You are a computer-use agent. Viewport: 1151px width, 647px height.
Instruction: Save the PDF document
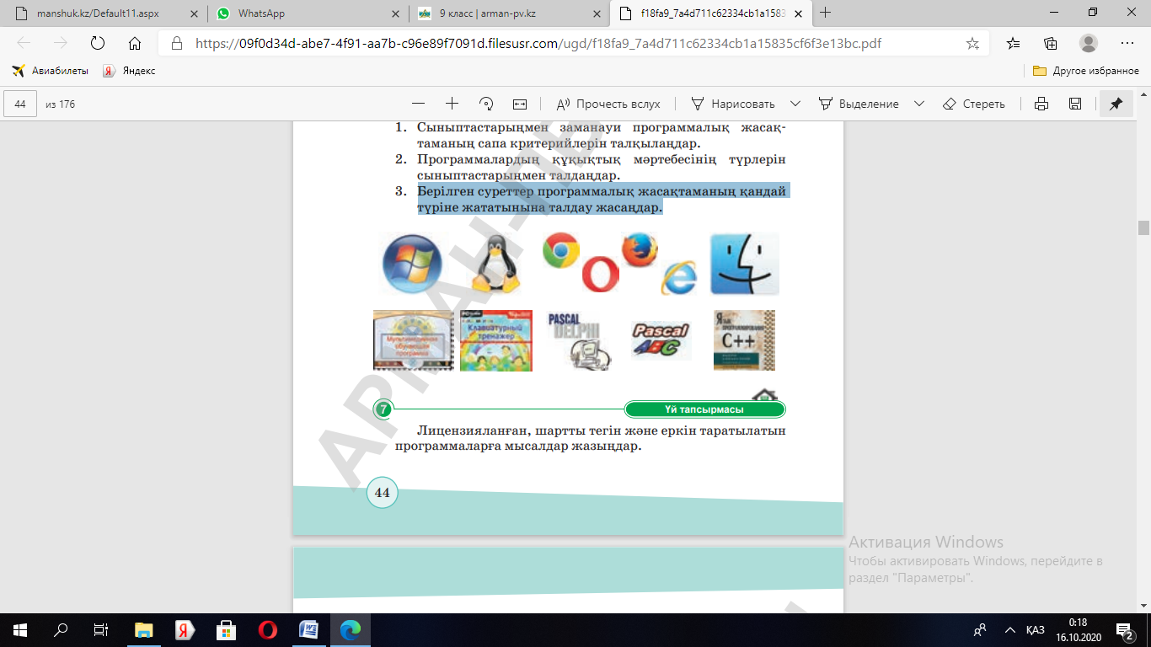(x=1075, y=104)
